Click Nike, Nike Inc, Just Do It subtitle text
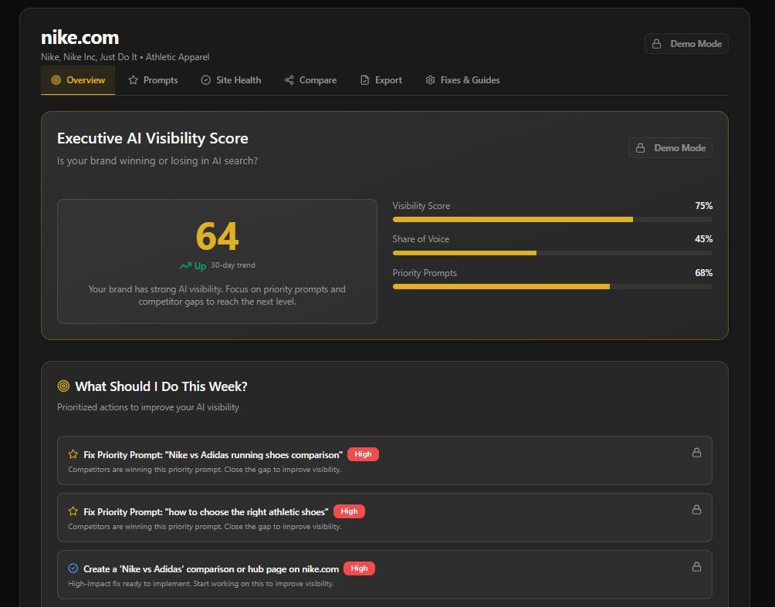 click(125, 57)
